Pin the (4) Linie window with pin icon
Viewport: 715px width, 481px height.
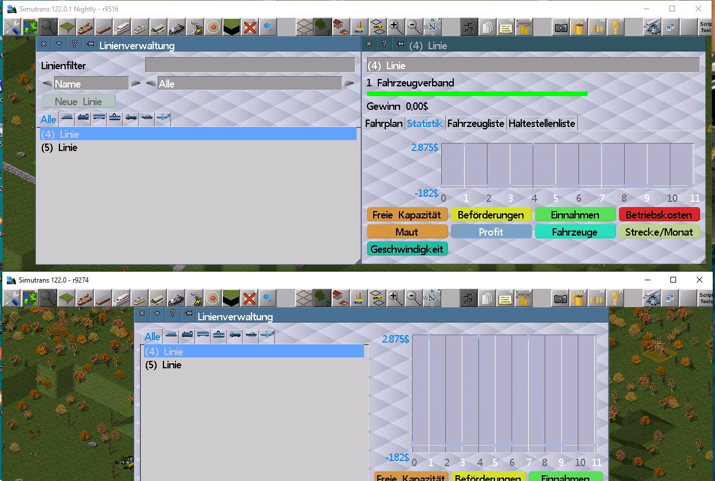coord(400,45)
